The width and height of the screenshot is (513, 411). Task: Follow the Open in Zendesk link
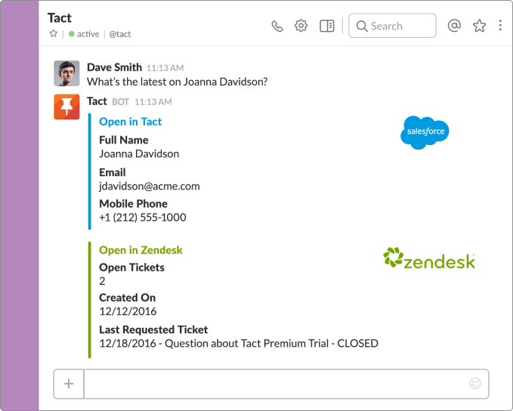click(x=141, y=250)
